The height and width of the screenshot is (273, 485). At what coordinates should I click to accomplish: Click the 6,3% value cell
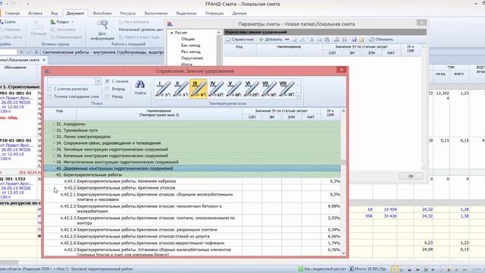click(330, 181)
